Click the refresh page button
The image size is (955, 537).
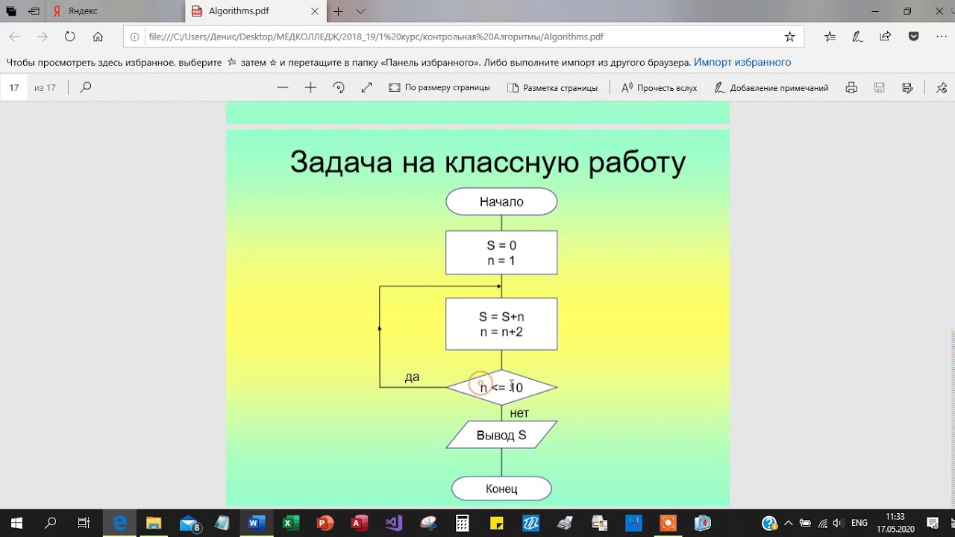pyautogui.click(x=69, y=37)
